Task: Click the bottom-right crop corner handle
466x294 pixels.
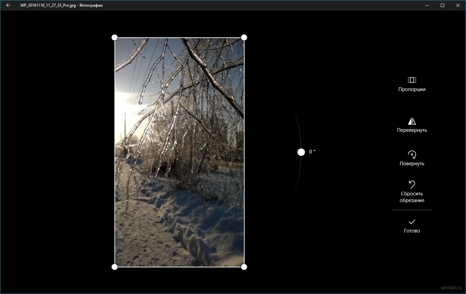Action: pos(244,267)
